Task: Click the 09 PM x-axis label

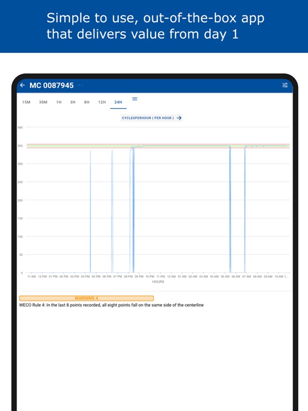Action: click(x=139, y=277)
